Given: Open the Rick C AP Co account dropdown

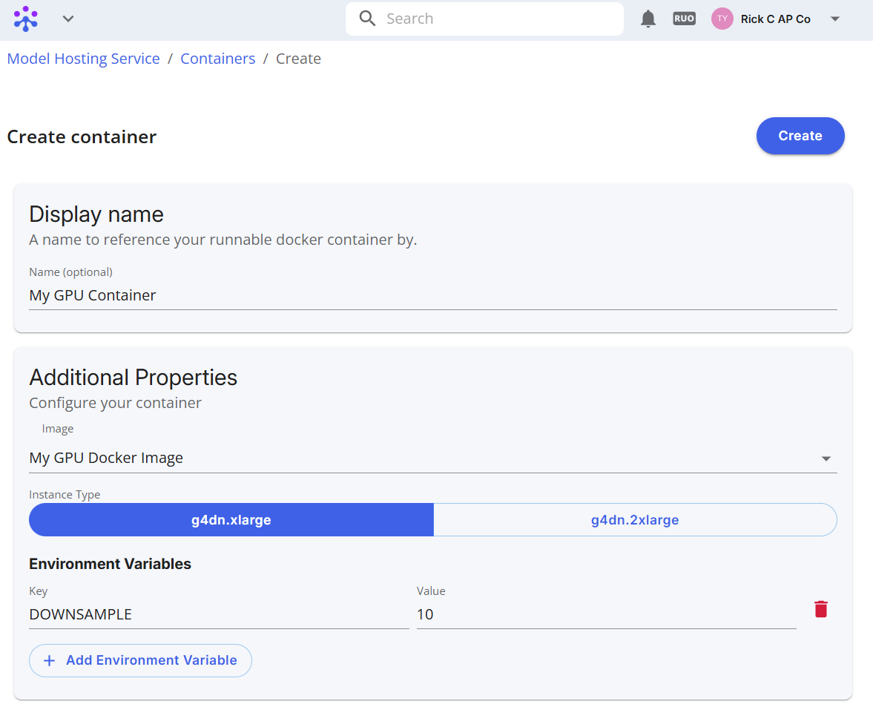Looking at the screenshot, I should click(834, 19).
